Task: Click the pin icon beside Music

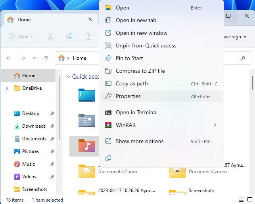Action: tap(52, 164)
